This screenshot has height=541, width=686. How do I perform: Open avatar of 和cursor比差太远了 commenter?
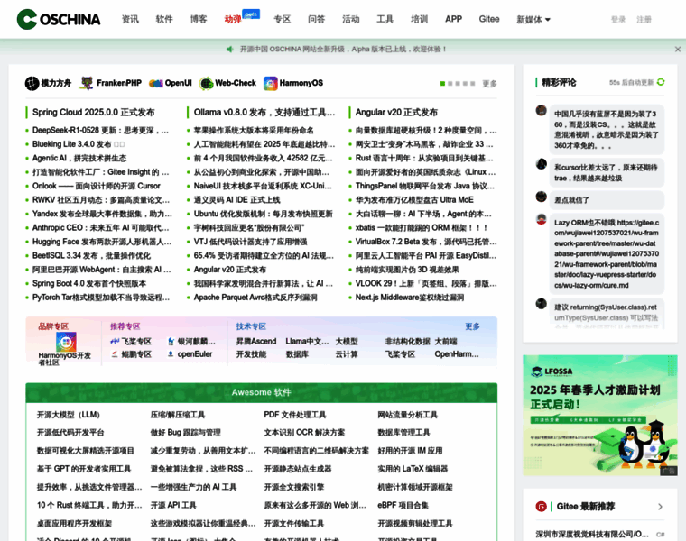point(542,164)
